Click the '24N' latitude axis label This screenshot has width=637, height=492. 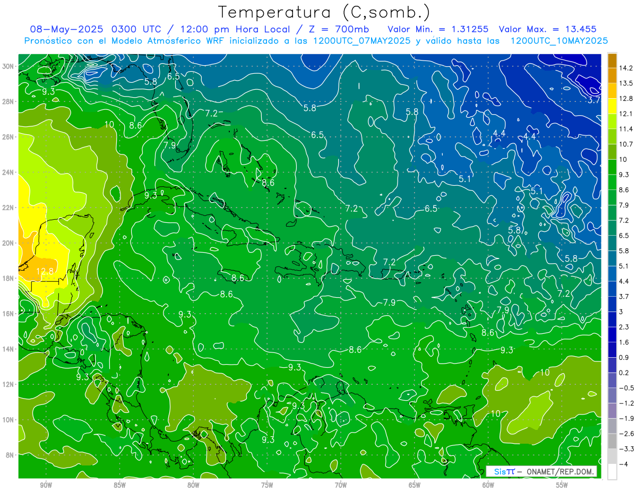[x=8, y=172]
